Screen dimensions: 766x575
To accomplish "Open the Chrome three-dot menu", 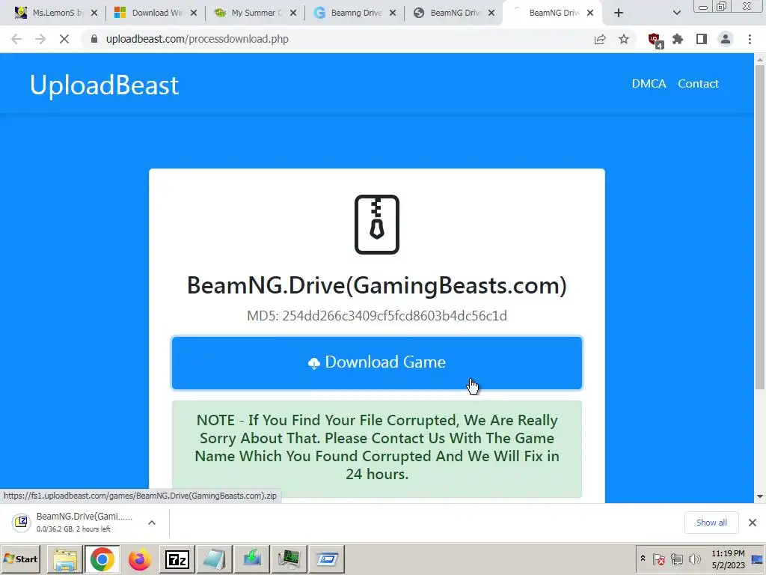I will [x=750, y=39].
